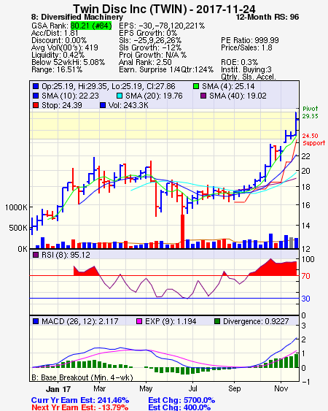The height and width of the screenshot is (411, 328).
Task: Click the 'May' date axis label
Action: [x=146, y=388]
